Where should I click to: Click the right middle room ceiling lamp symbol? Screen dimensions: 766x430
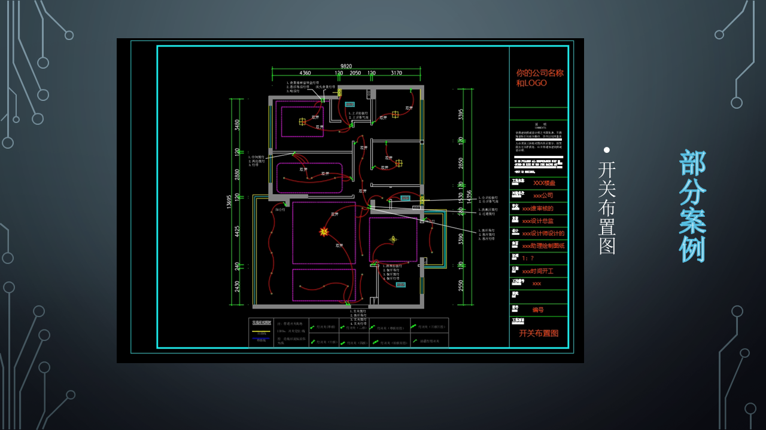[399, 163]
